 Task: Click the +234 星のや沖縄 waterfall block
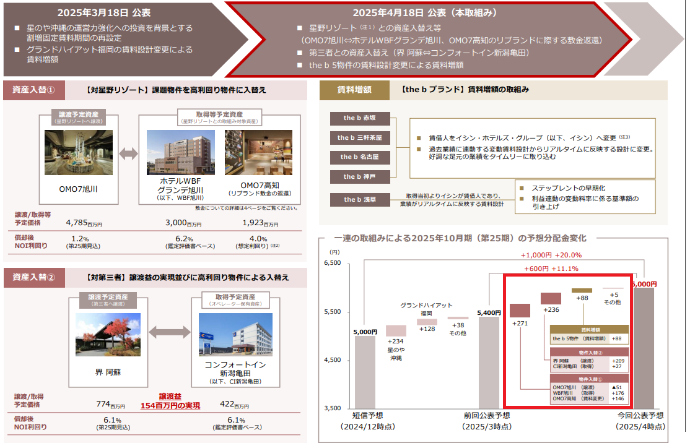pos(396,330)
